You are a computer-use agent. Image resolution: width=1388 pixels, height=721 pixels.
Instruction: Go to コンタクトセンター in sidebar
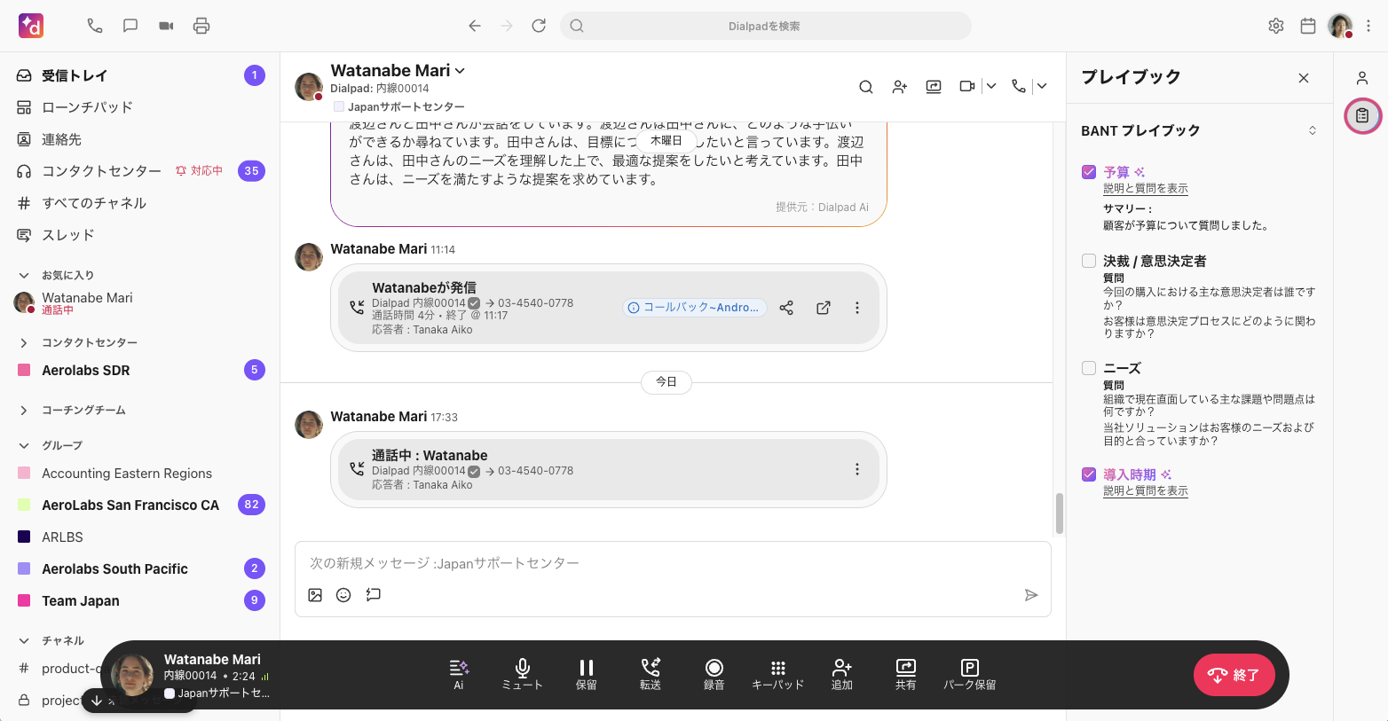click(x=101, y=171)
